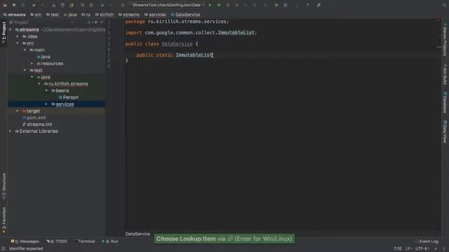Open the 4: Run tool window
This screenshot has height=252, width=449.
[110, 241]
